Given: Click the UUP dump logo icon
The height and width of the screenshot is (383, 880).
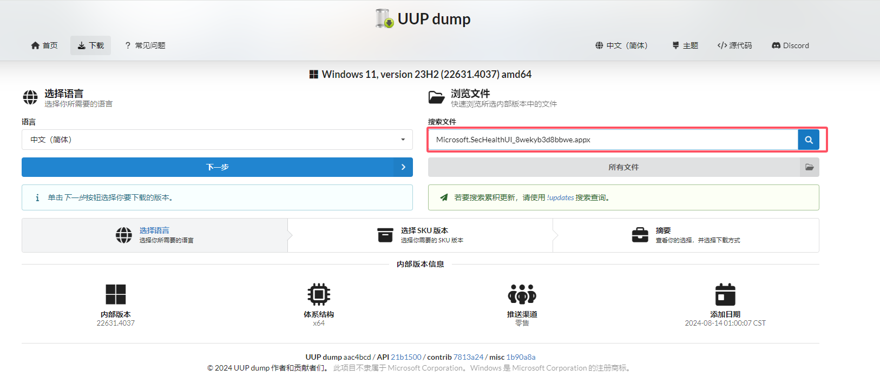Looking at the screenshot, I should (384, 19).
